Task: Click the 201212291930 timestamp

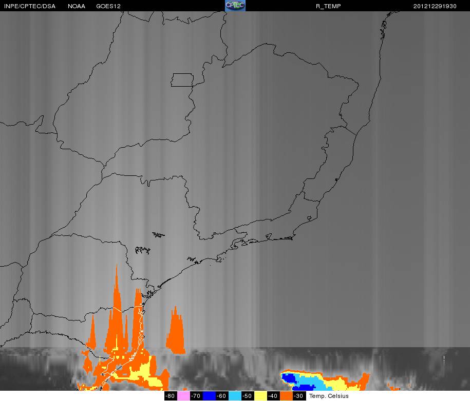Action: [435, 6]
